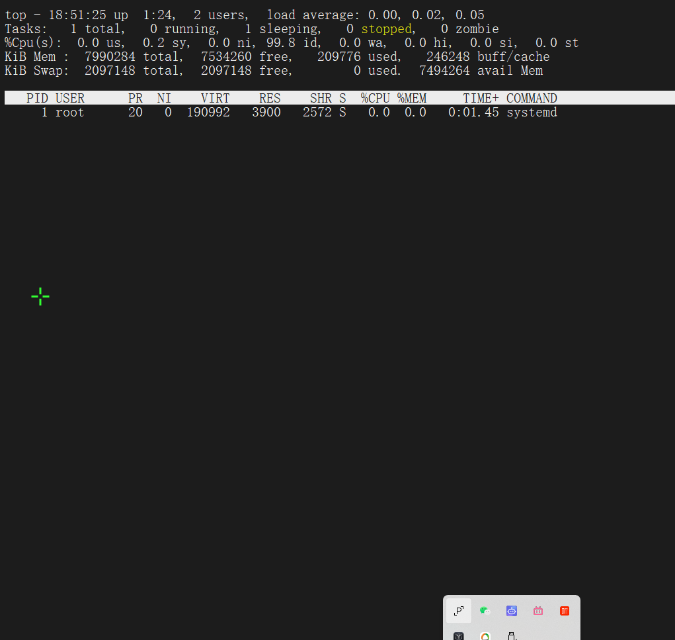Open the red listening app tray icon
Image resolution: width=675 pixels, height=640 pixels.
tap(565, 611)
